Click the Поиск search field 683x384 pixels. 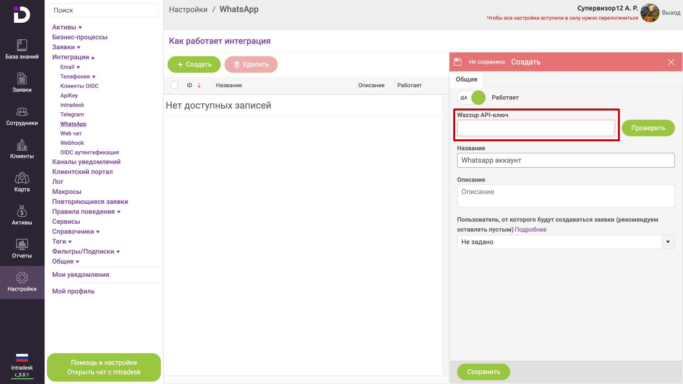[x=104, y=10]
